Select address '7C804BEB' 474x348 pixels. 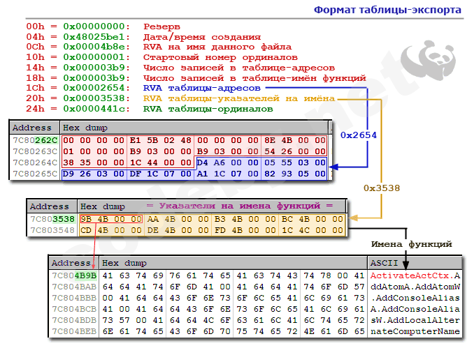pos(74,331)
